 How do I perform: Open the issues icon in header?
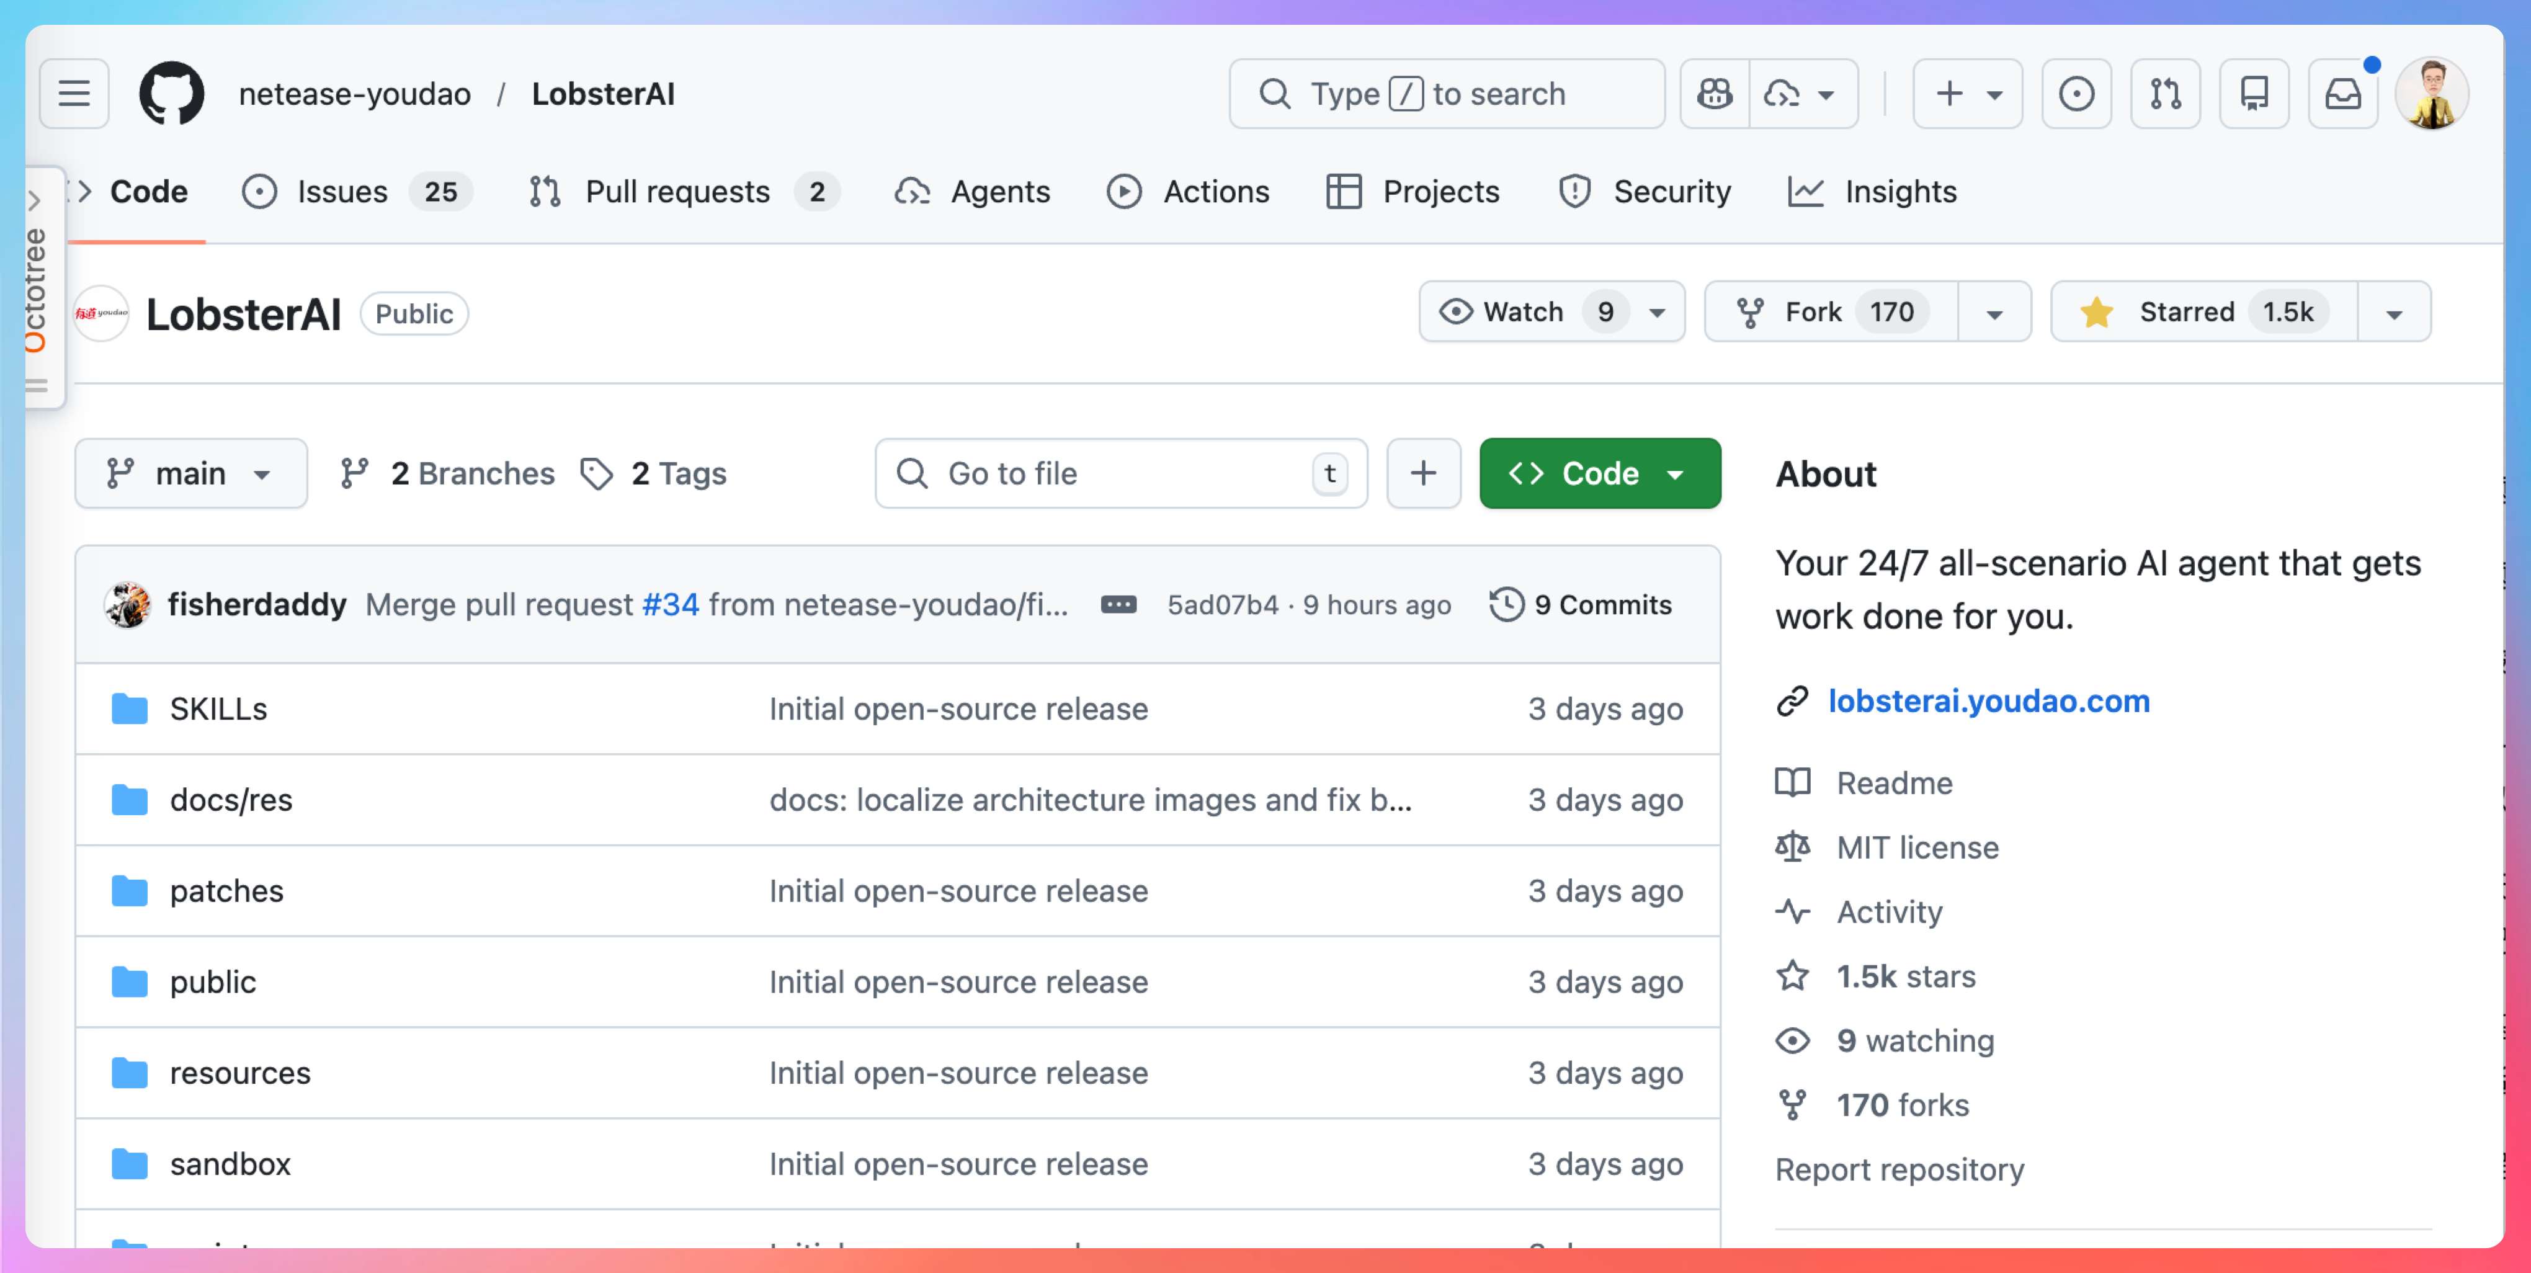(x=2076, y=93)
